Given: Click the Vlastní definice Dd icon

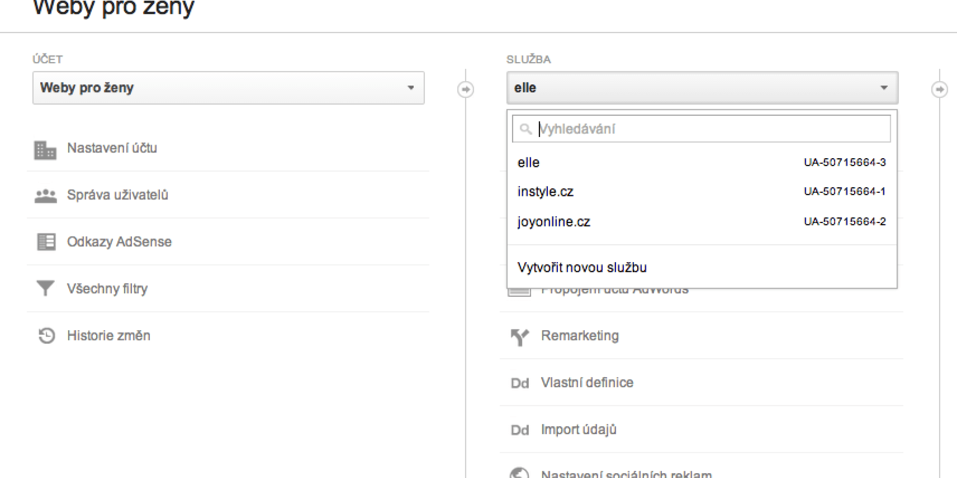Looking at the screenshot, I should 520,383.
